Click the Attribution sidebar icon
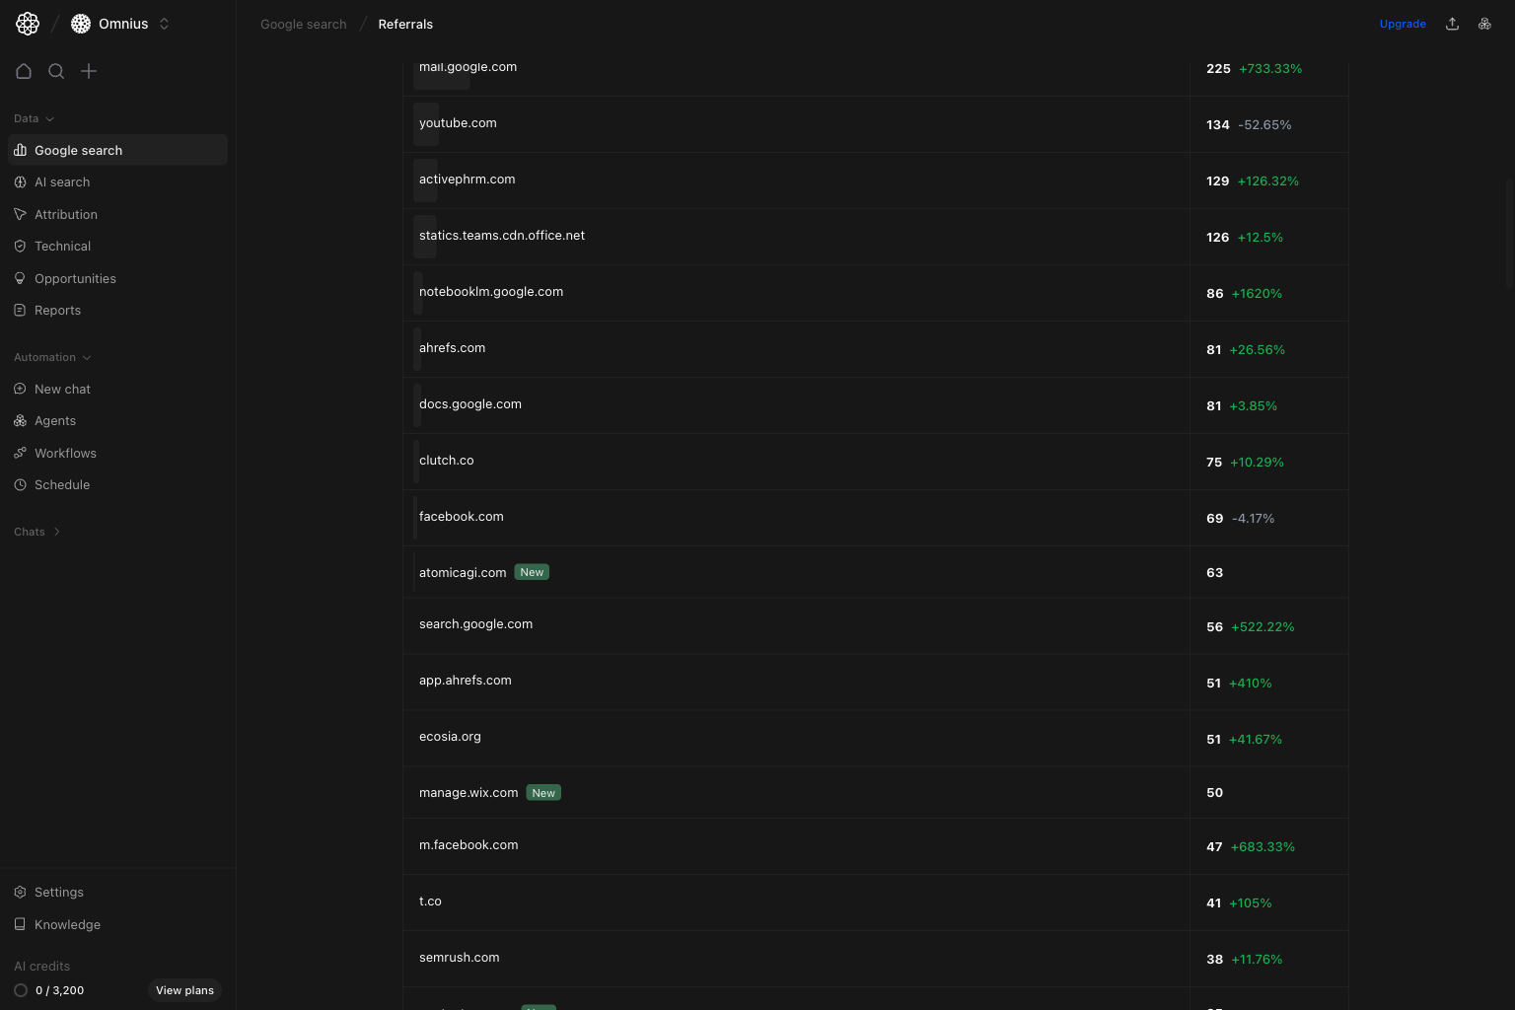 coord(20,214)
